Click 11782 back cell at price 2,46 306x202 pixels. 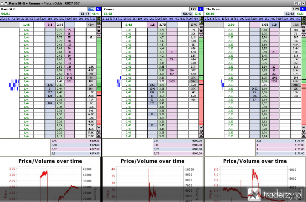click(x=50, y=85)
